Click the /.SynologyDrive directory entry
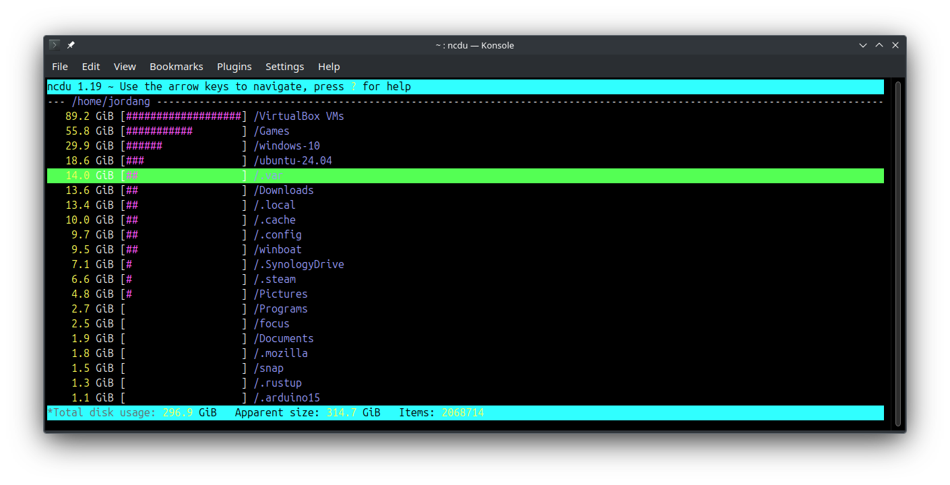950x485 pixels. 299,264
